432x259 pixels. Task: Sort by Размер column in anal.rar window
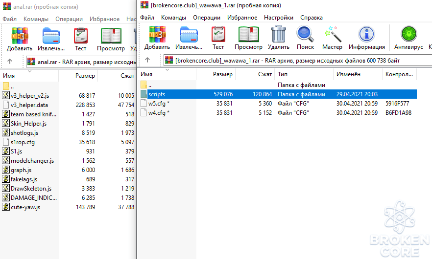click(78, 76)
